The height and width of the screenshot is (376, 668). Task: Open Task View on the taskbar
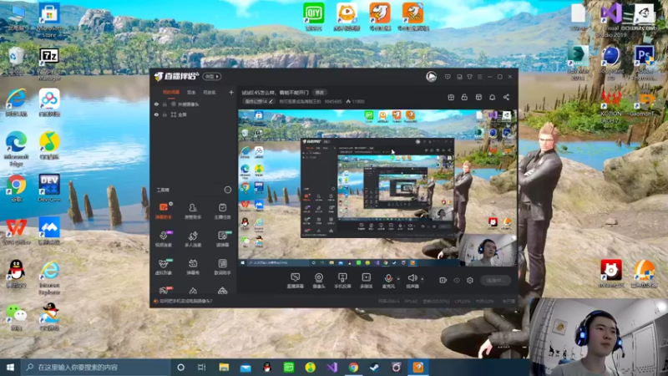click(x=202, y=367)
